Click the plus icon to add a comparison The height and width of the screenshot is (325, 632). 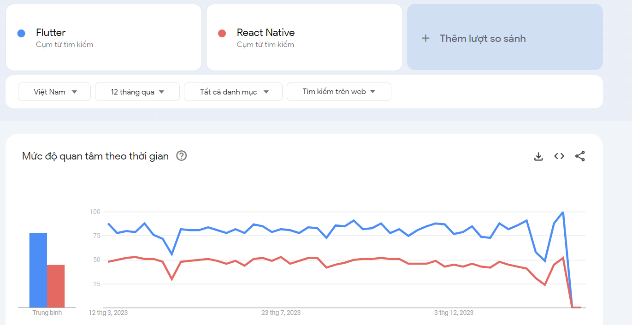point(425,38)
